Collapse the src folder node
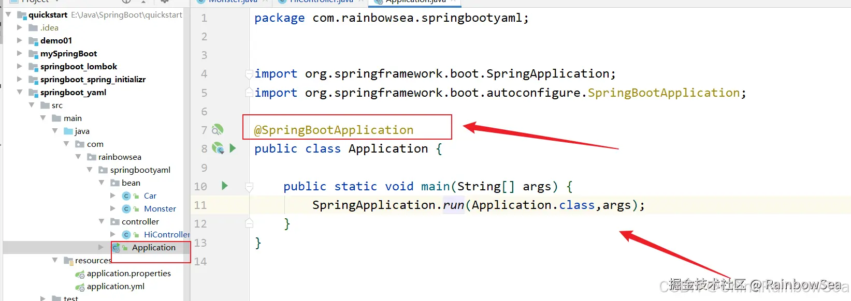851x301 pixels. (x=32, y=105)
